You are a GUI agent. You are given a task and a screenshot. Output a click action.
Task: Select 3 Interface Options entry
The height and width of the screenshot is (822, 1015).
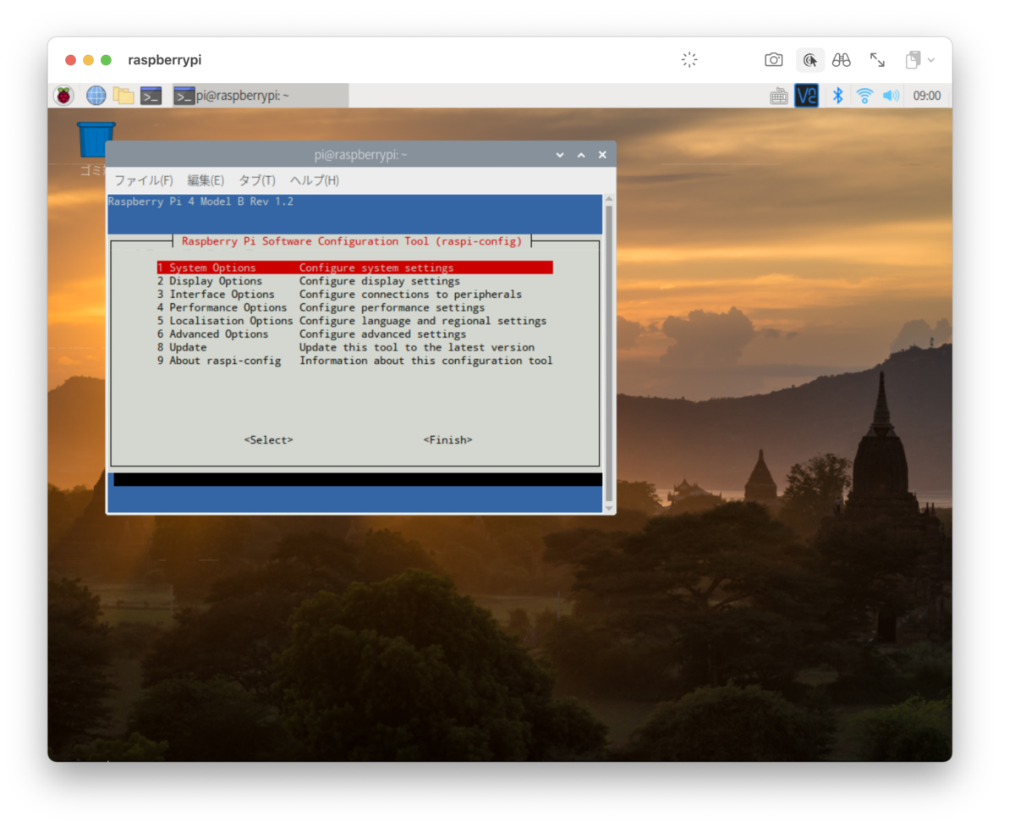[339, 295]
